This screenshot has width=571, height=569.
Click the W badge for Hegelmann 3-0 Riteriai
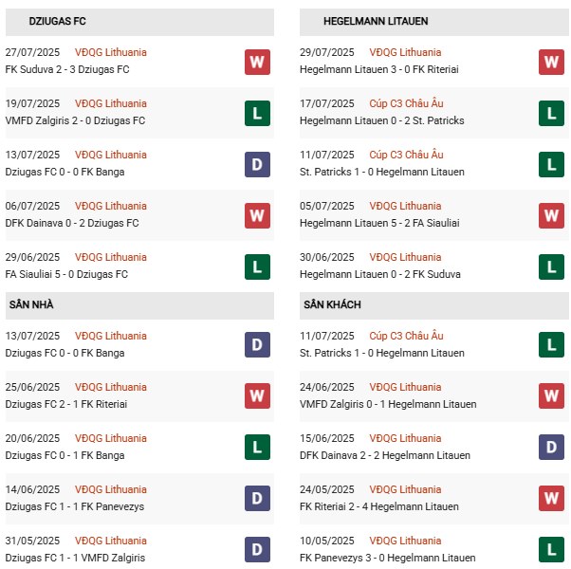click(551, 63)
